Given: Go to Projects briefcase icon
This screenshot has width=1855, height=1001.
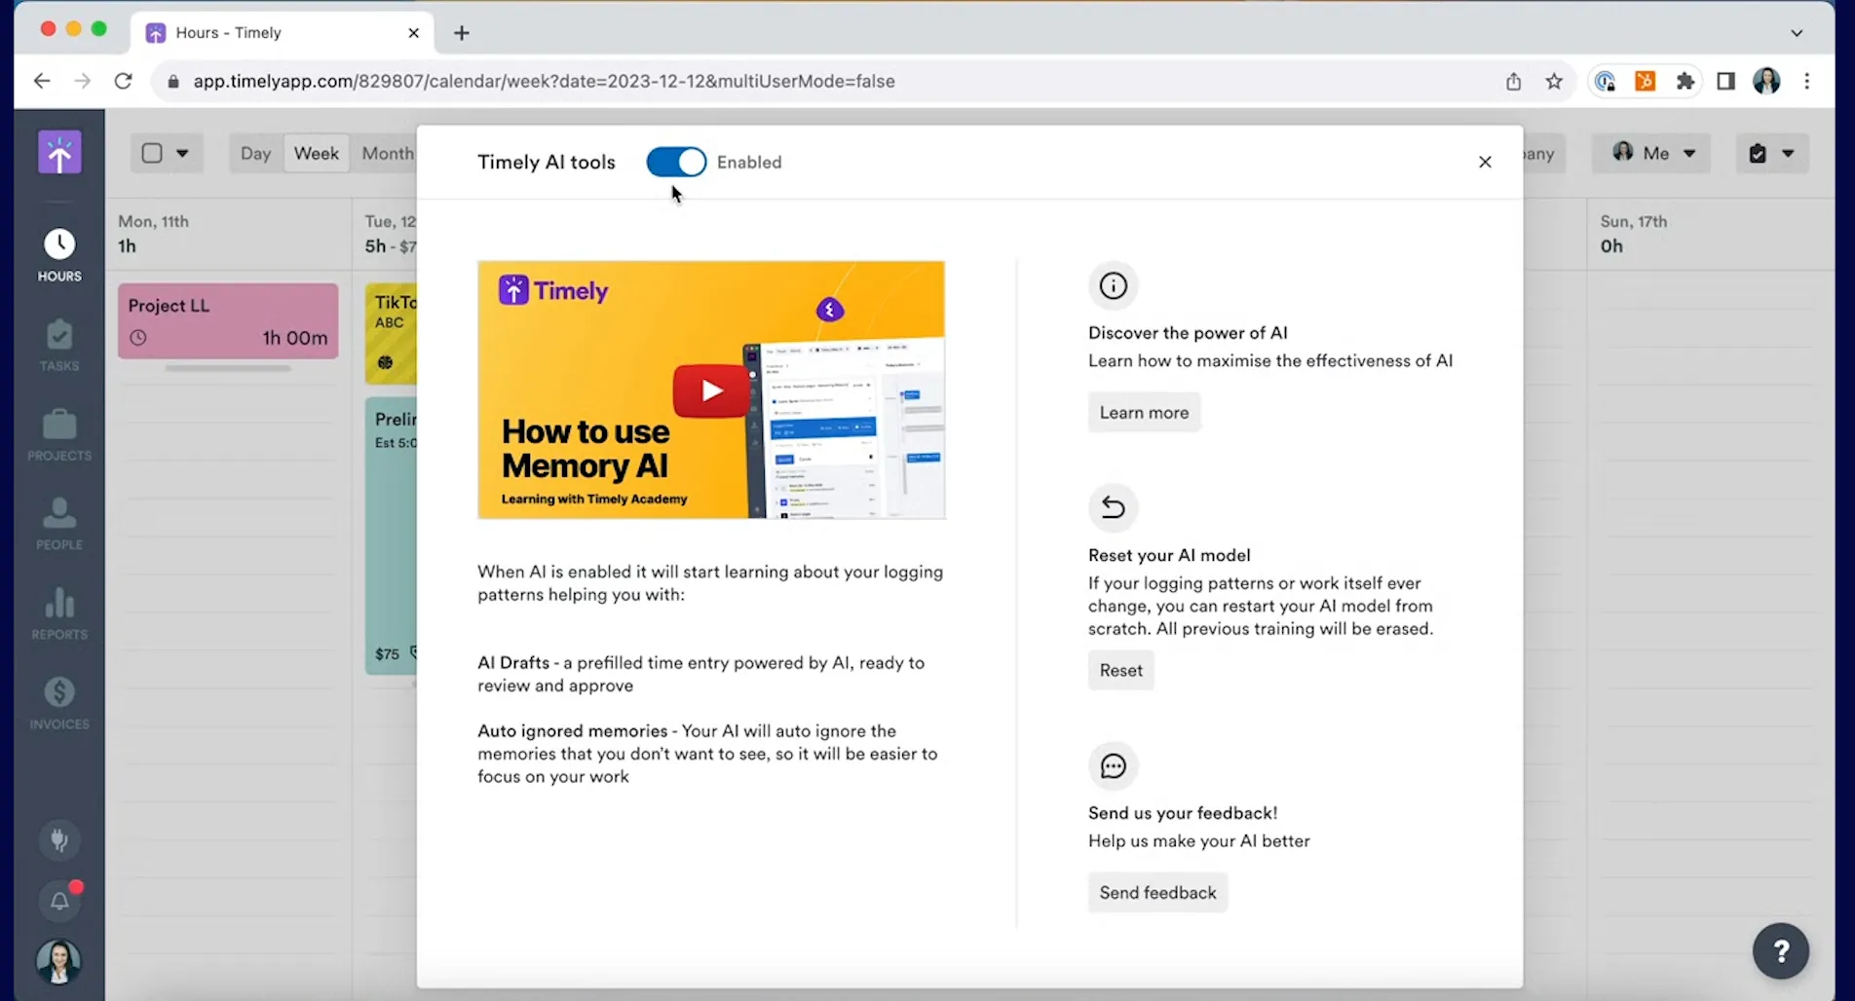Looking at the screenshot, I should (x=59, y=434).
